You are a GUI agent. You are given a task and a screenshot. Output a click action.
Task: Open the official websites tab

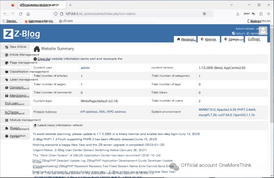(256, 39)
